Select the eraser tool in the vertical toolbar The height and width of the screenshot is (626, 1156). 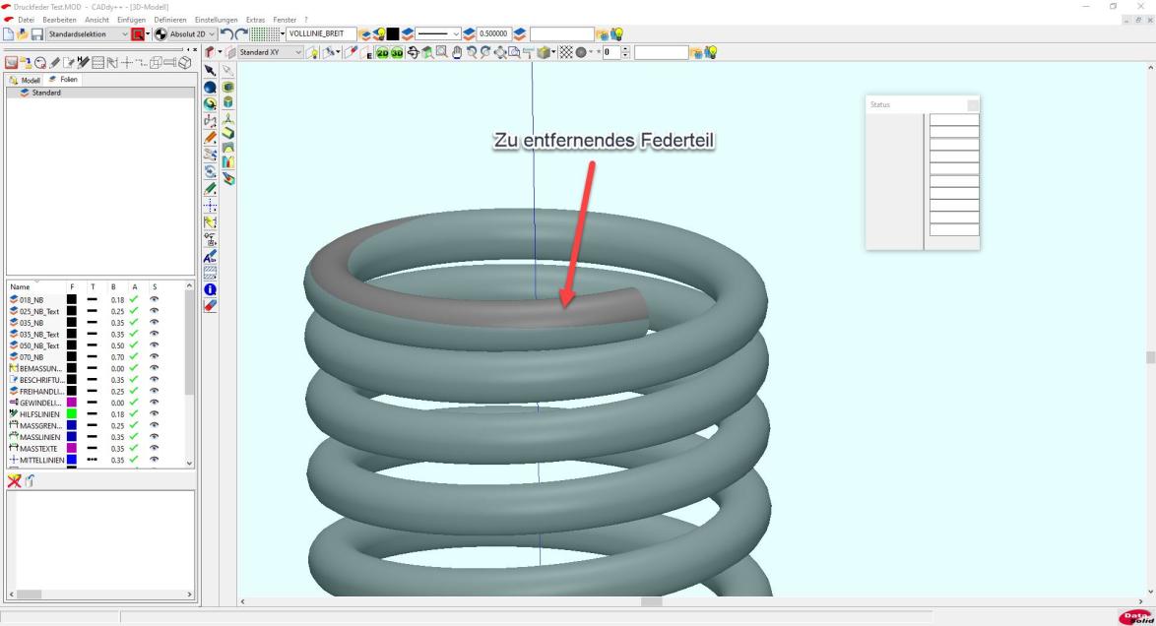pyautogui.click(x=210, y=305)
